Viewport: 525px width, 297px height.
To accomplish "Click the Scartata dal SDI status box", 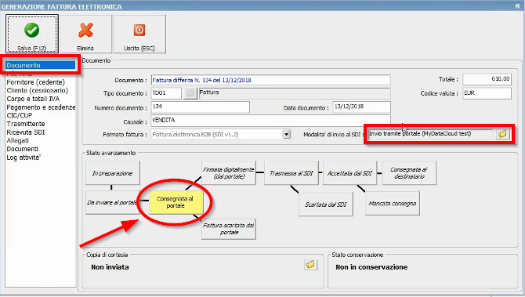I will [x=326, y=204].
